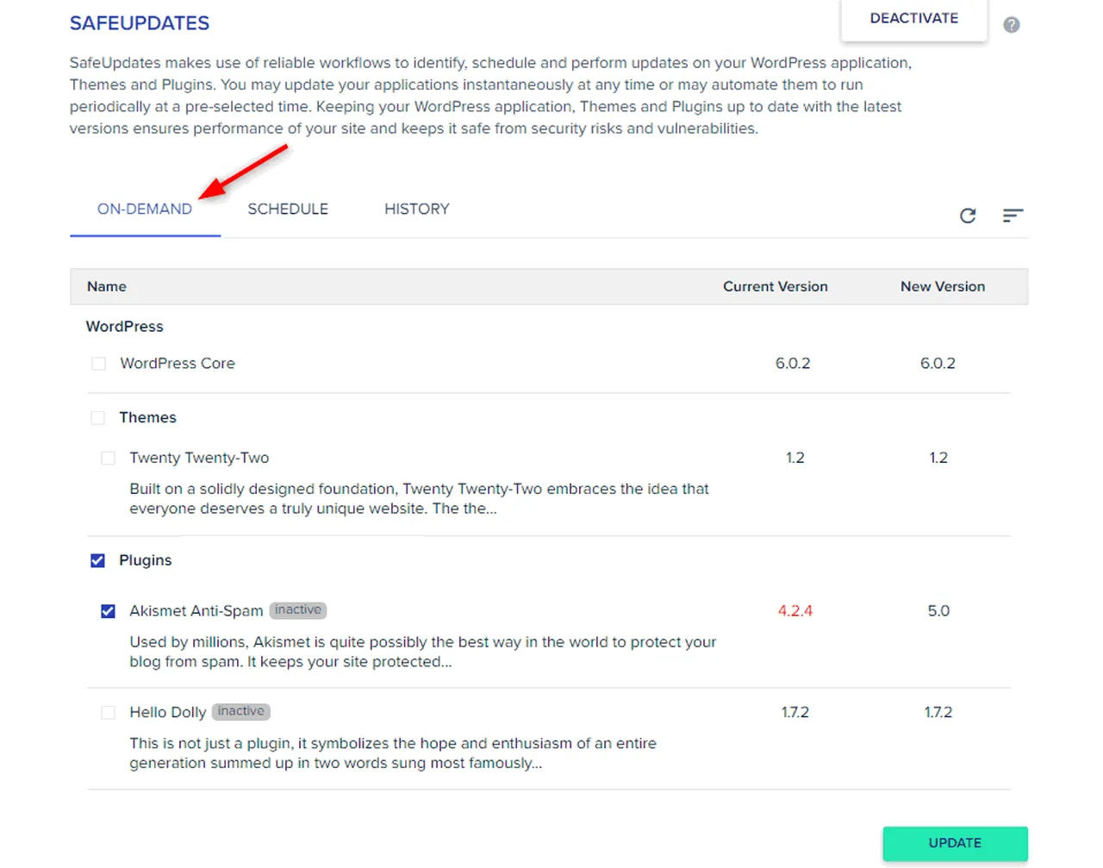Switch to the On-Demand tab

[x=145, y=209]
